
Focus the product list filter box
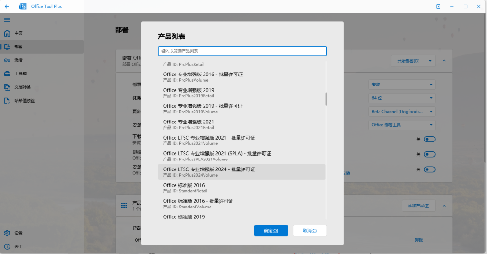[x=242, y=51]
